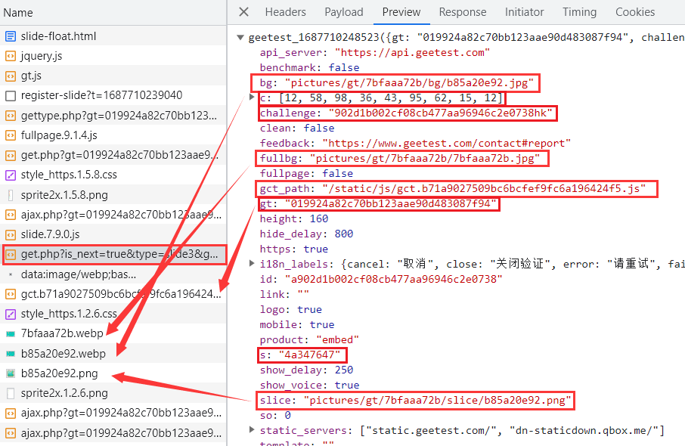Click the register-slide request icon

[11, 95]
